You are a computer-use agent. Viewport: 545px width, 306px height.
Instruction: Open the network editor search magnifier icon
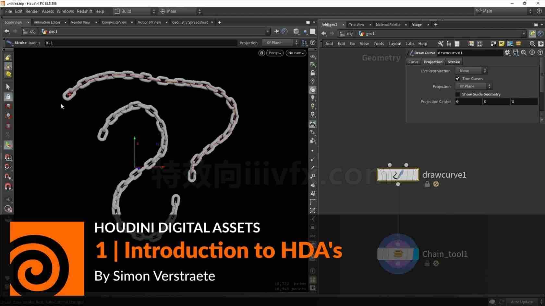pos(532,44)
